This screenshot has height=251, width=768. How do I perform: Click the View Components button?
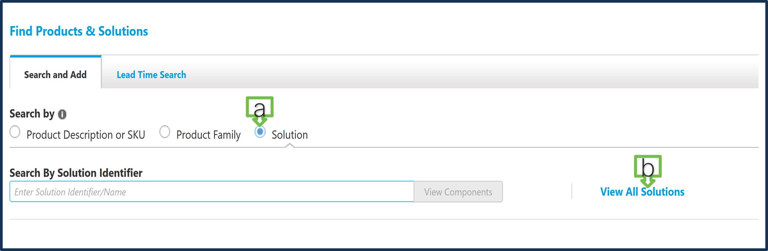[x=458, y=192]
